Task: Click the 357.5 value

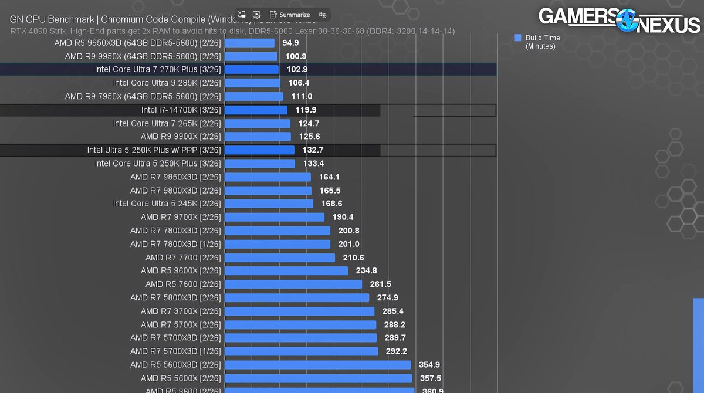Action: click(431, 378)
